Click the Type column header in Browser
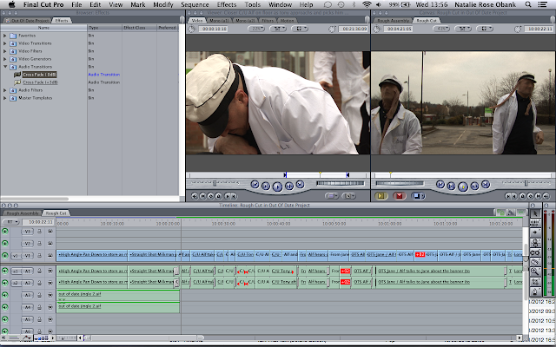556x347 pixels. (104, 28)
